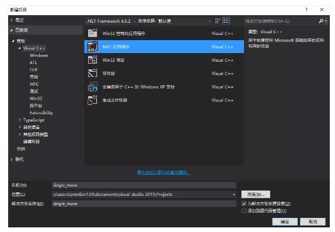This screenshot has width=335, height=232.
Task: Toggle create directory for solution checkbox
Action: coord(244,203)
